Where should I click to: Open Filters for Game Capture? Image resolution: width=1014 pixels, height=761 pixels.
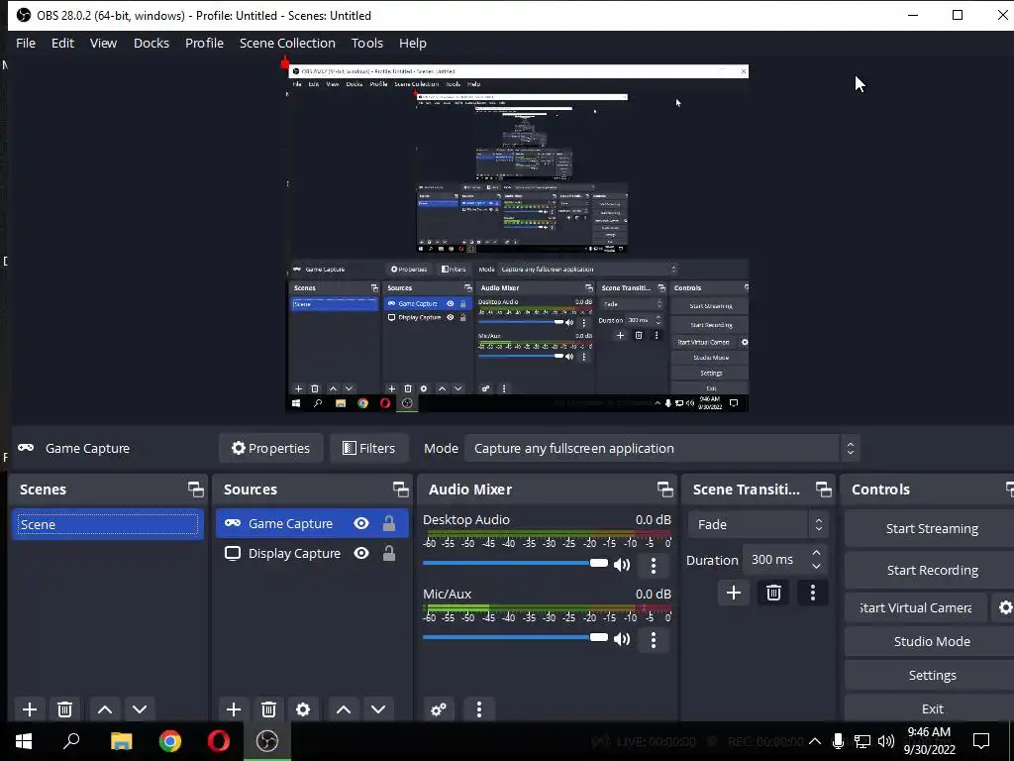click(368, 448)
